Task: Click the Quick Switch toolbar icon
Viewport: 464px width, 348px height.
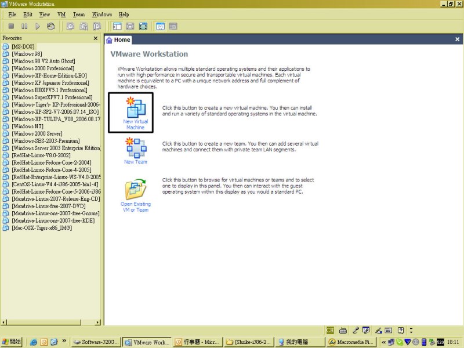Action: click(x=130, y=26)
